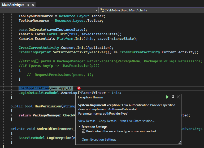204x148 pixels.
Task: Select the MainActivity.cs tab
Action: tap(13, 5)
